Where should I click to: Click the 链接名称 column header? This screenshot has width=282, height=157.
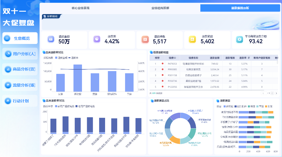point(193,58)
